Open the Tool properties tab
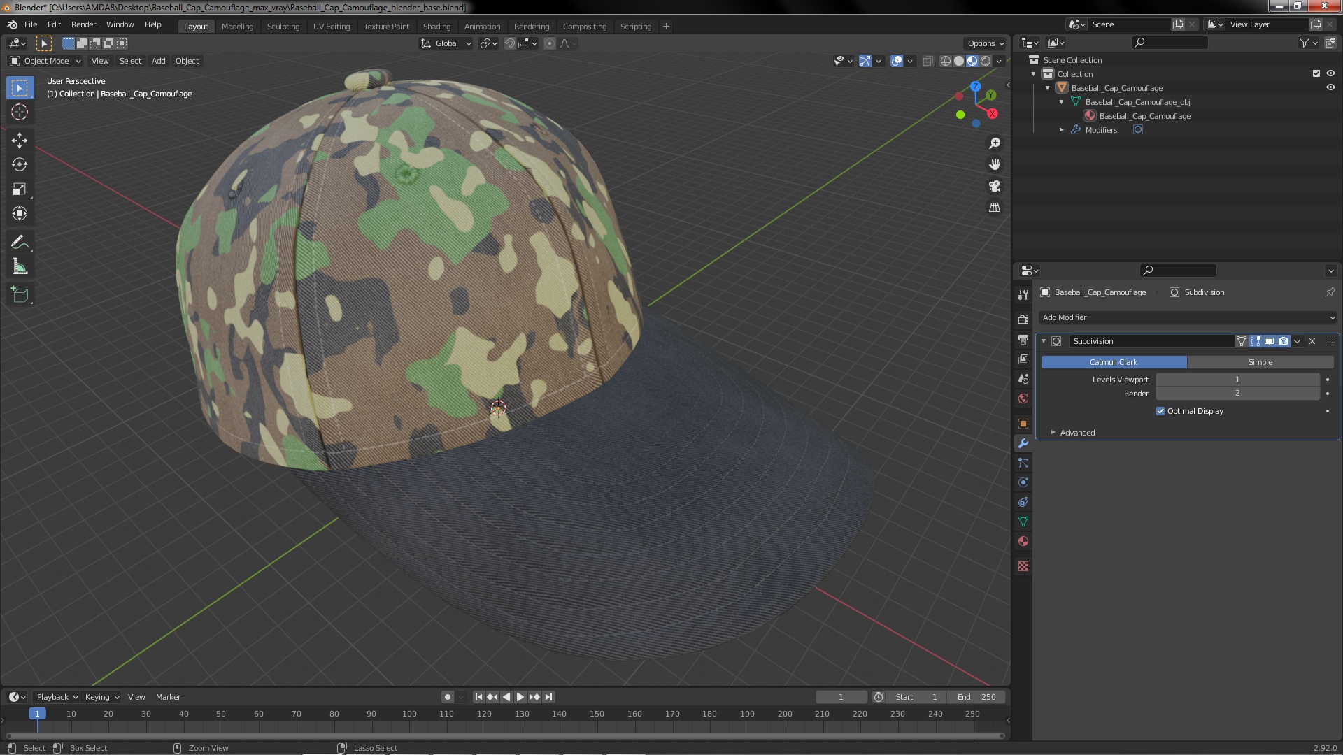This screenshot has height=755, width=1343. click(x=1023, y=294)
